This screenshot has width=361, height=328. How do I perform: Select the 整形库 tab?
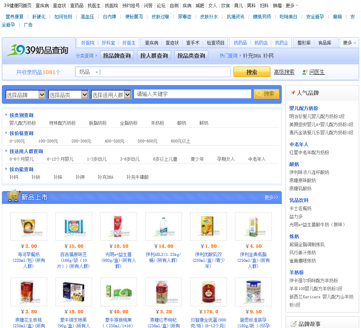[x=304, y=43]
